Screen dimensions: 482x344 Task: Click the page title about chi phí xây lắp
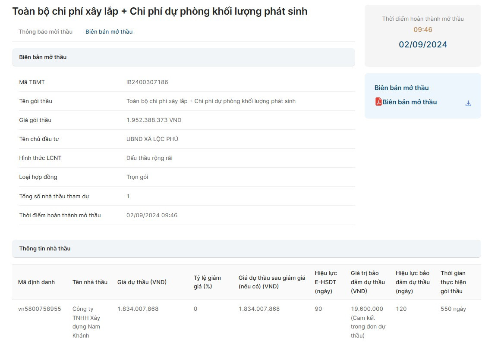[161, 11]
